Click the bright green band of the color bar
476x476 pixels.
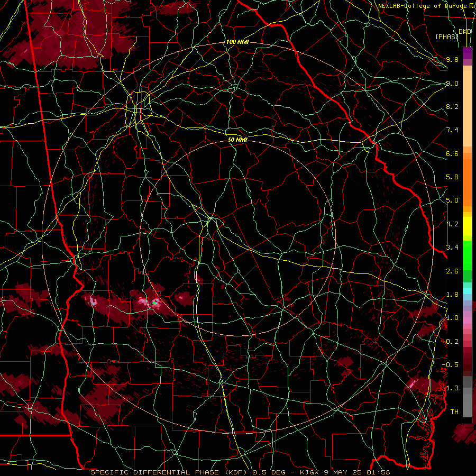coord(467,255)
